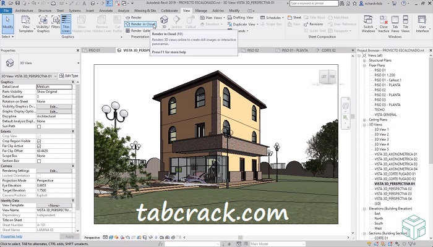Switch to Architecture ribbon tab

coord(24,10)
